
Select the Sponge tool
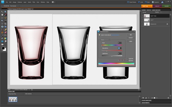[x=2, y=44]
